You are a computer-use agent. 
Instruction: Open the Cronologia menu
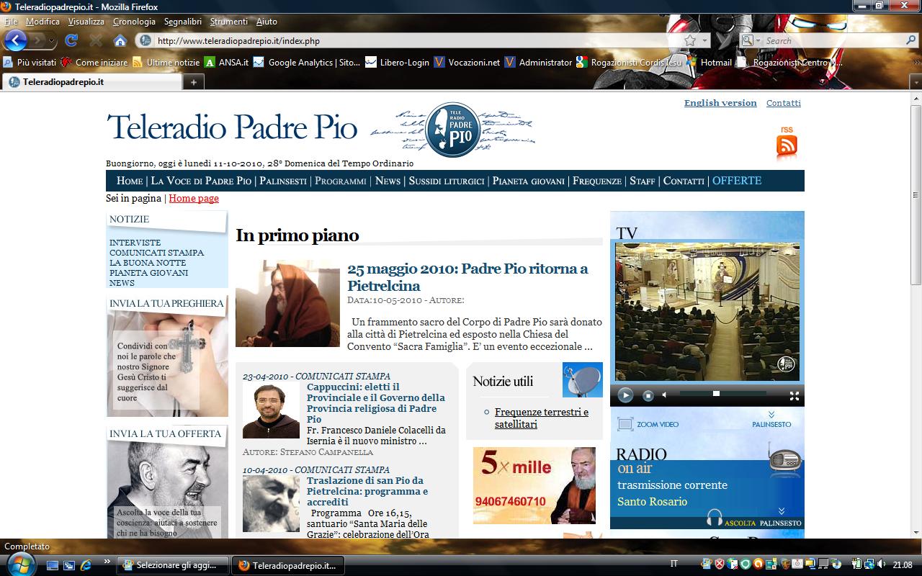click(x=134, y=22)
